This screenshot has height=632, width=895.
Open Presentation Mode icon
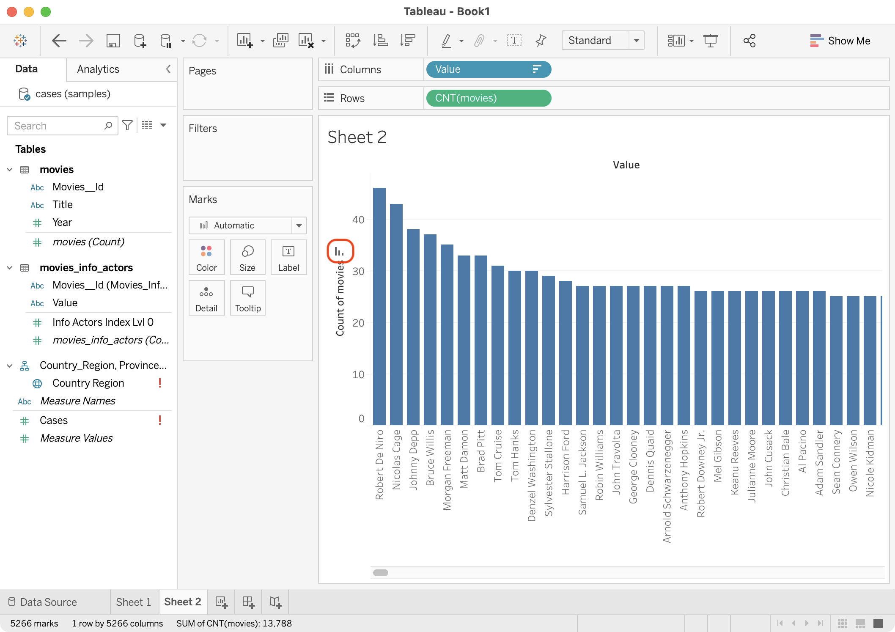(710, 41)
